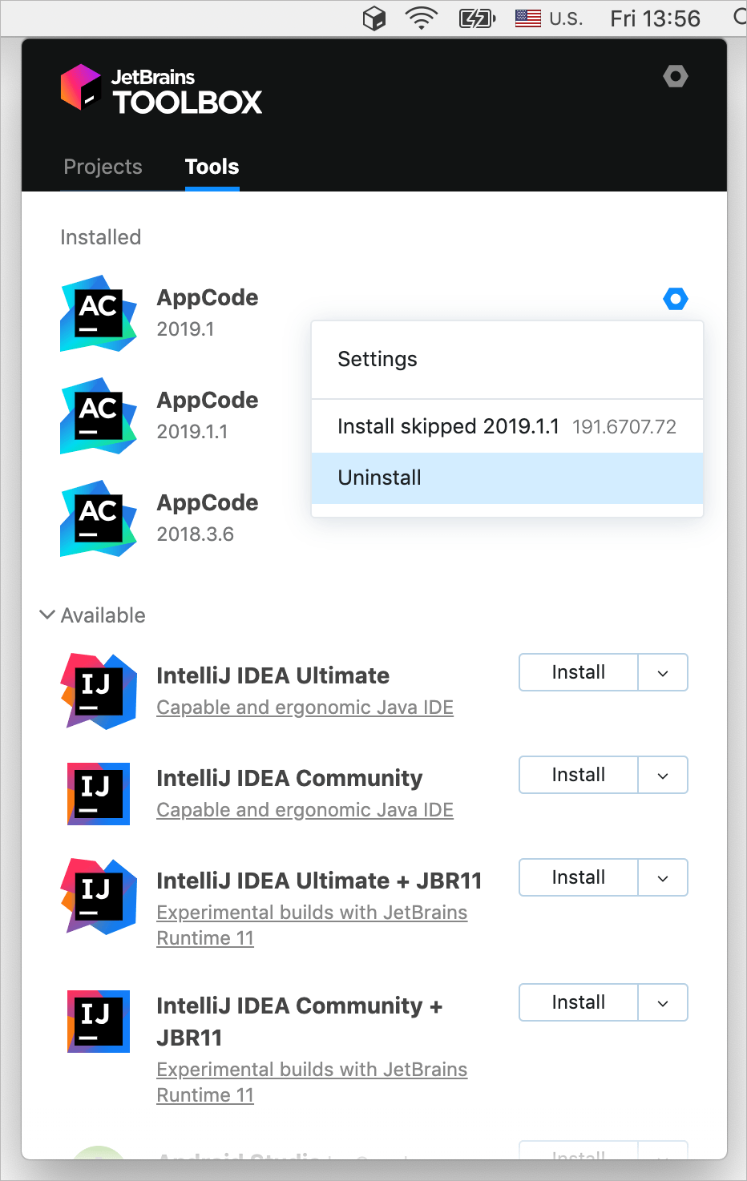This screenshot has height=1181, width=747.
Task: Open install options dropdown for IntelliJ IDEA Community
Action: point(663,775)
